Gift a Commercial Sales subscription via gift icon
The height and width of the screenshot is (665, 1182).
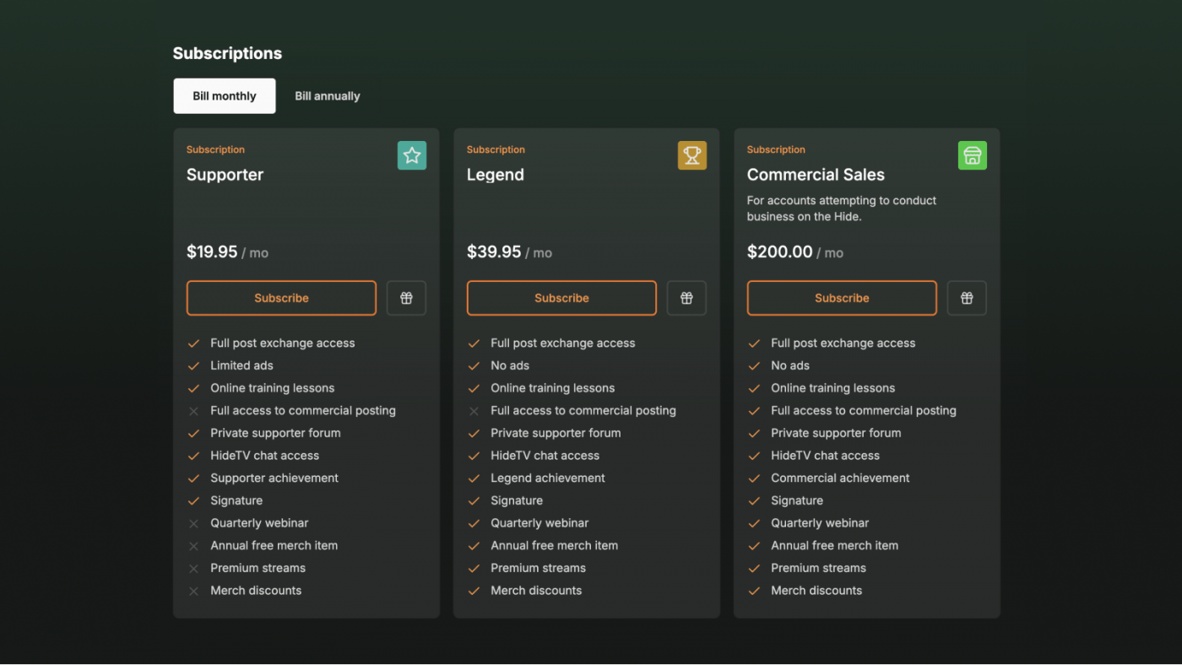tap(967, 298)
